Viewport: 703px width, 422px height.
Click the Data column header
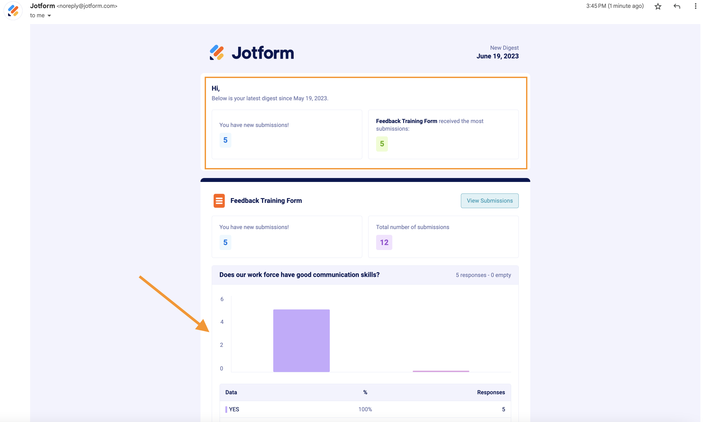[x=231, y=392]
